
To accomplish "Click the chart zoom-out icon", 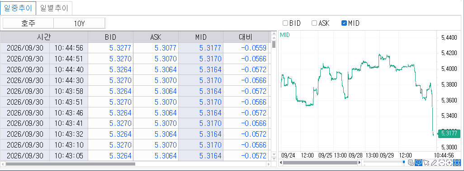I will (x=441, y=162).
